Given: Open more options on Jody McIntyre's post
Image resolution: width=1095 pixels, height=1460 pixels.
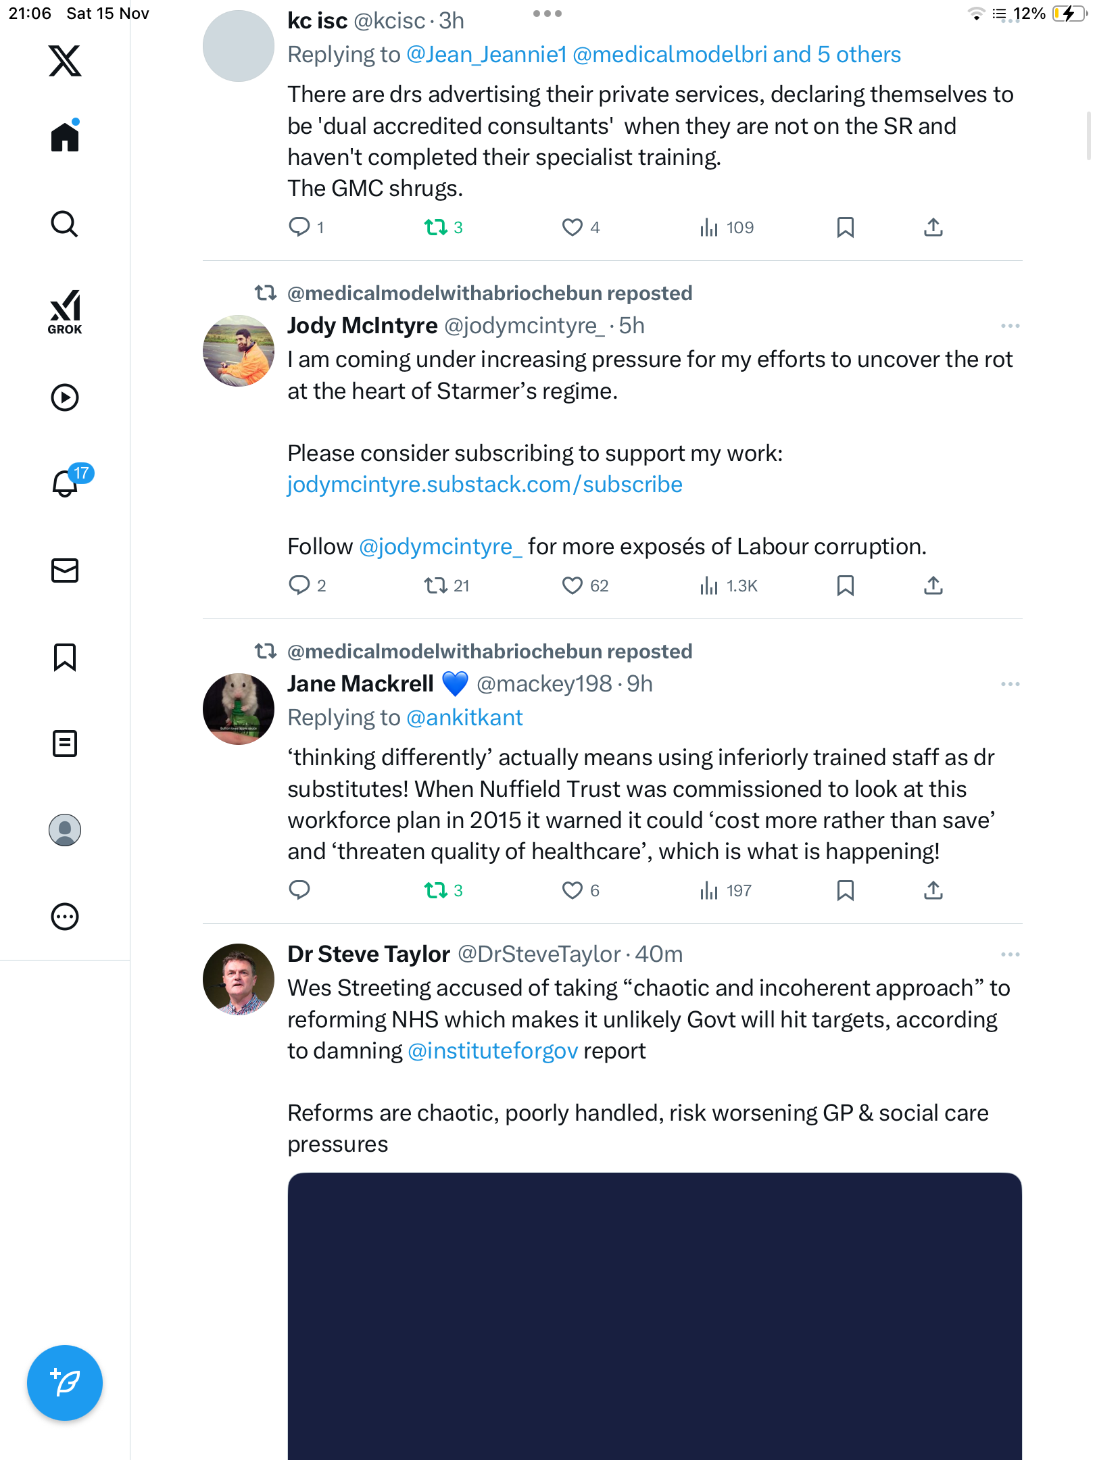Looking at the screenshot, I should click(x=1010, y=326).
